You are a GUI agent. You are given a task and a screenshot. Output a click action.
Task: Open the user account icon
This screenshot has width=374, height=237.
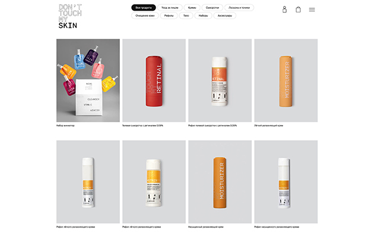(x=284, y=9)
